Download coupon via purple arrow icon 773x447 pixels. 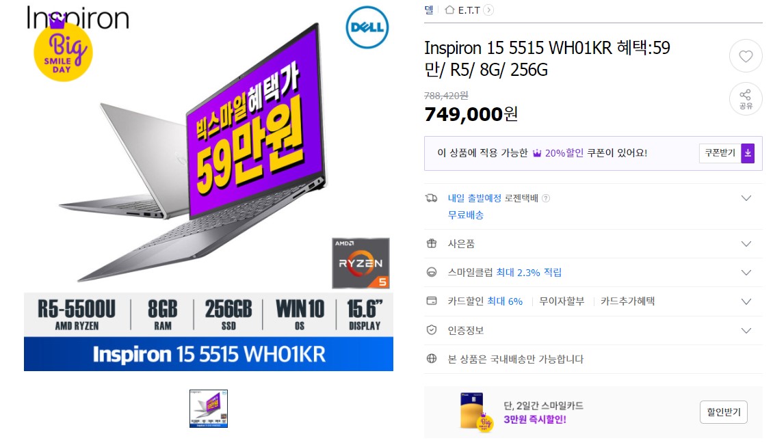pos(748,153)
